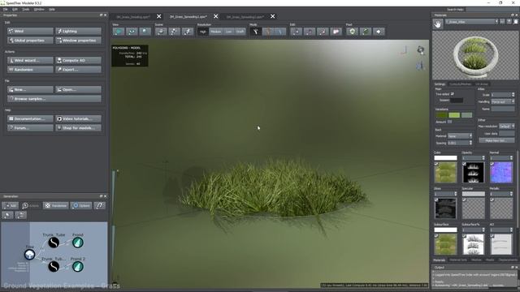Select the upper Trunk_Tube node
The height and width of the screenshot is (292, 520).
pos(54,243)
